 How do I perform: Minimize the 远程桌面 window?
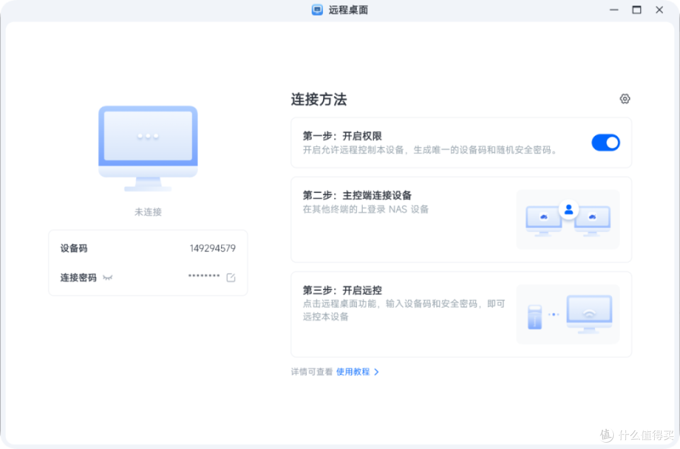[x=614, y=9]
